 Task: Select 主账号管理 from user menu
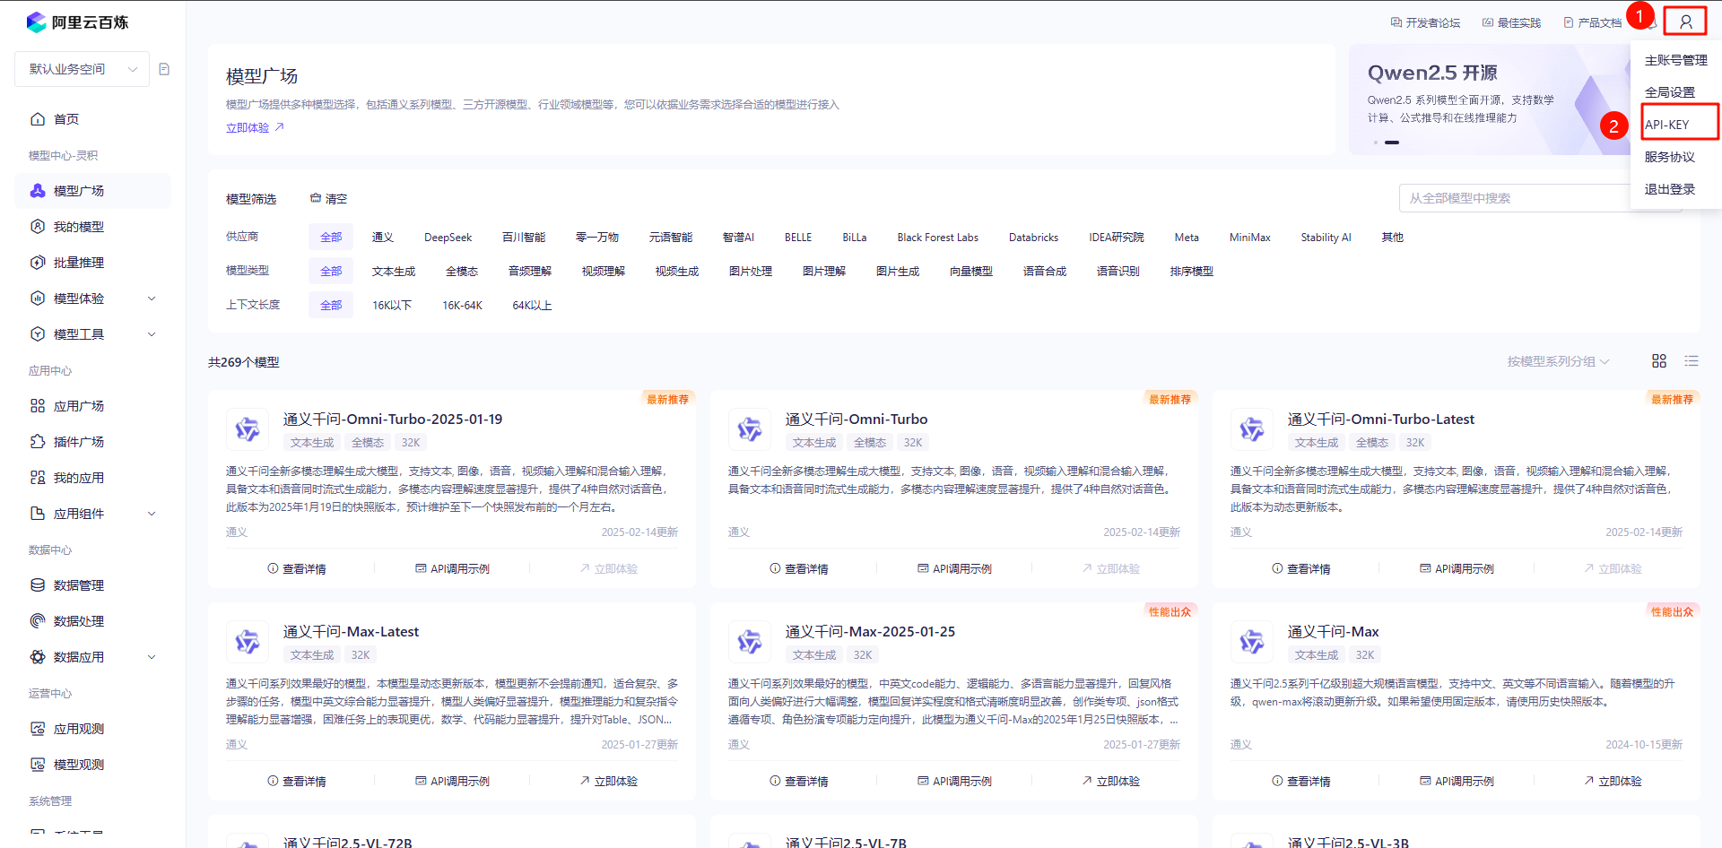1675,60
